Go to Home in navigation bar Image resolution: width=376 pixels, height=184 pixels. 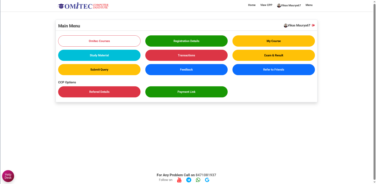pyautogui.click(x=252, y=5)
